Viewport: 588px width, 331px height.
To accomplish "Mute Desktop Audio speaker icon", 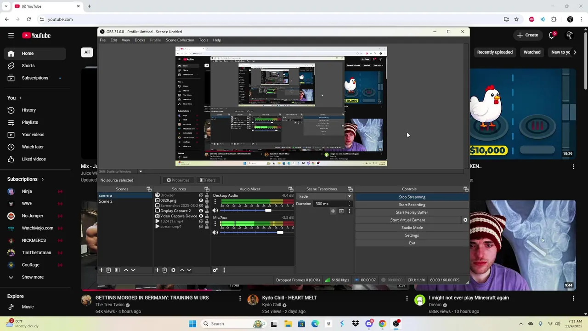I will 215,211.
